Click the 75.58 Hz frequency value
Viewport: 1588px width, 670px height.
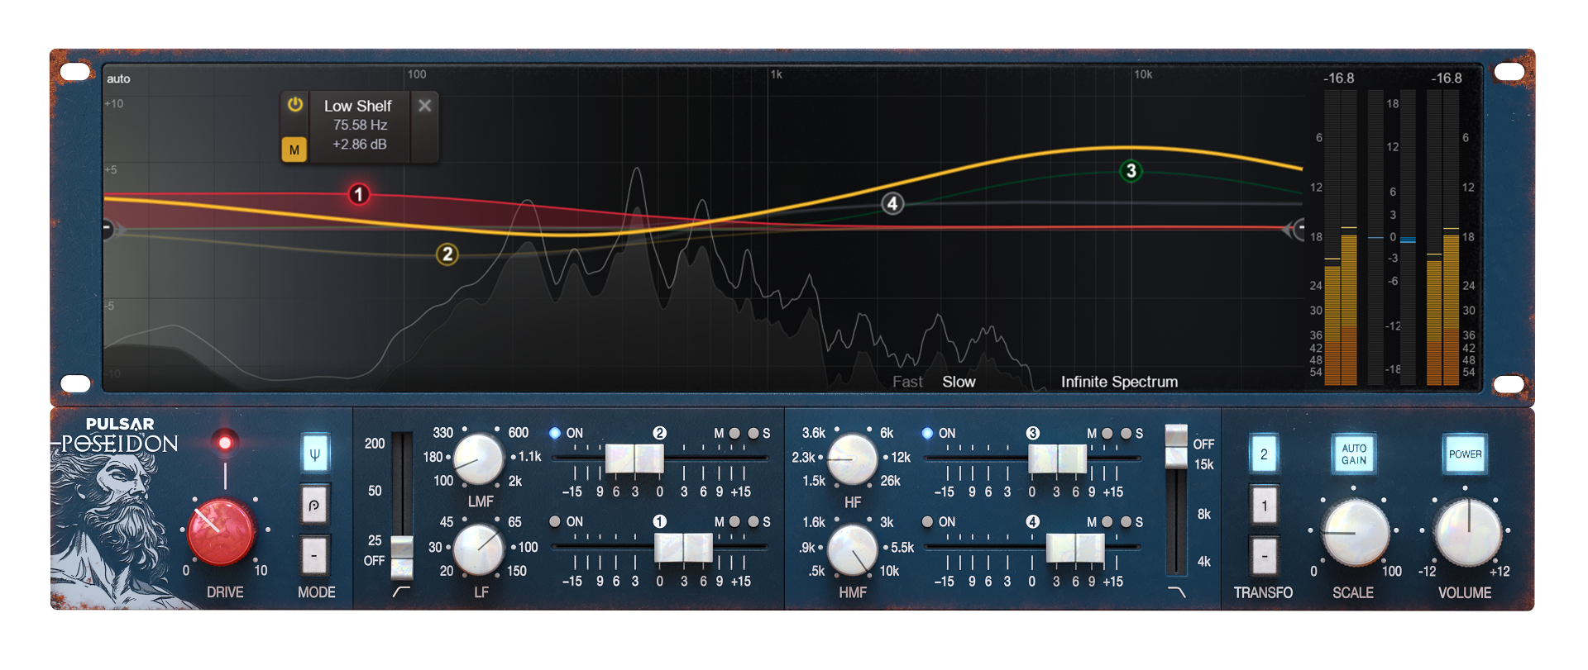360,125
